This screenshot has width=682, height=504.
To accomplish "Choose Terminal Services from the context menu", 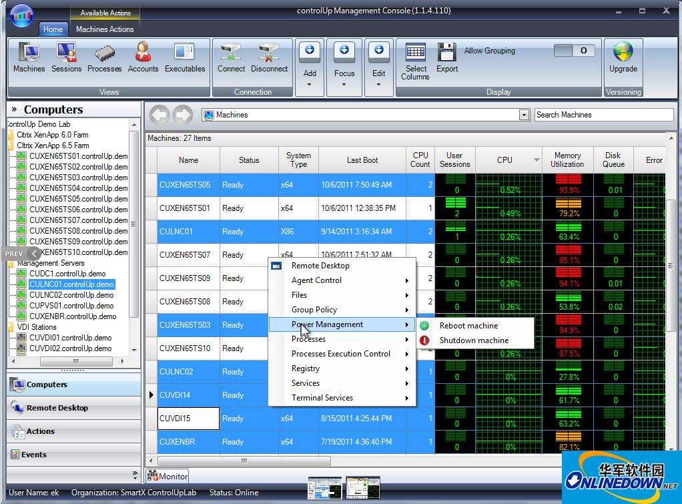I will [x=322, y=398].
